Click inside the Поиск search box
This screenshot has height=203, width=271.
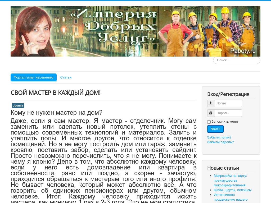pyautogui.click(x=236, y=60)
